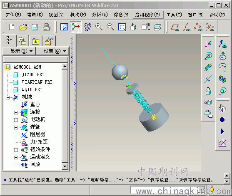This screenshot has width=232, height=196.
Task: Zoom in with the magnifier plus icon
Action: click(x=99, y=27)
